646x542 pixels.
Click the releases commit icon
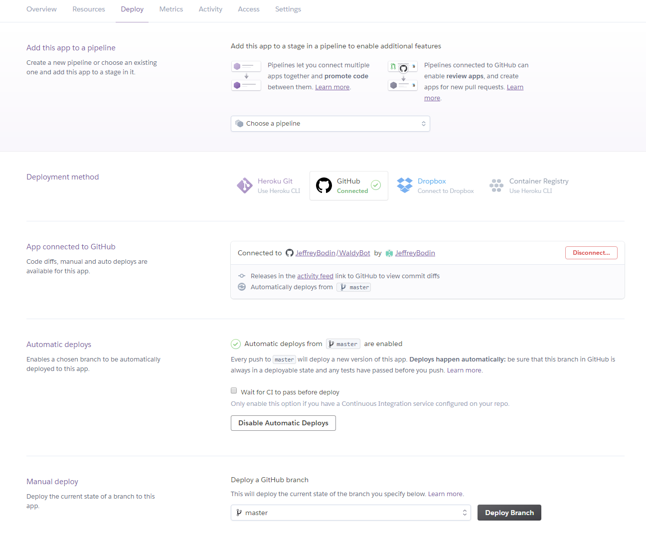point(242,276)
